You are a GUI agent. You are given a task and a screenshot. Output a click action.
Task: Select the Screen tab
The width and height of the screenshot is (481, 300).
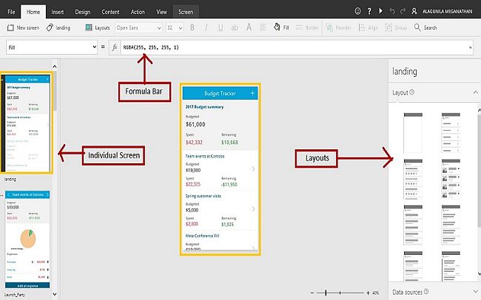[186, 12]
